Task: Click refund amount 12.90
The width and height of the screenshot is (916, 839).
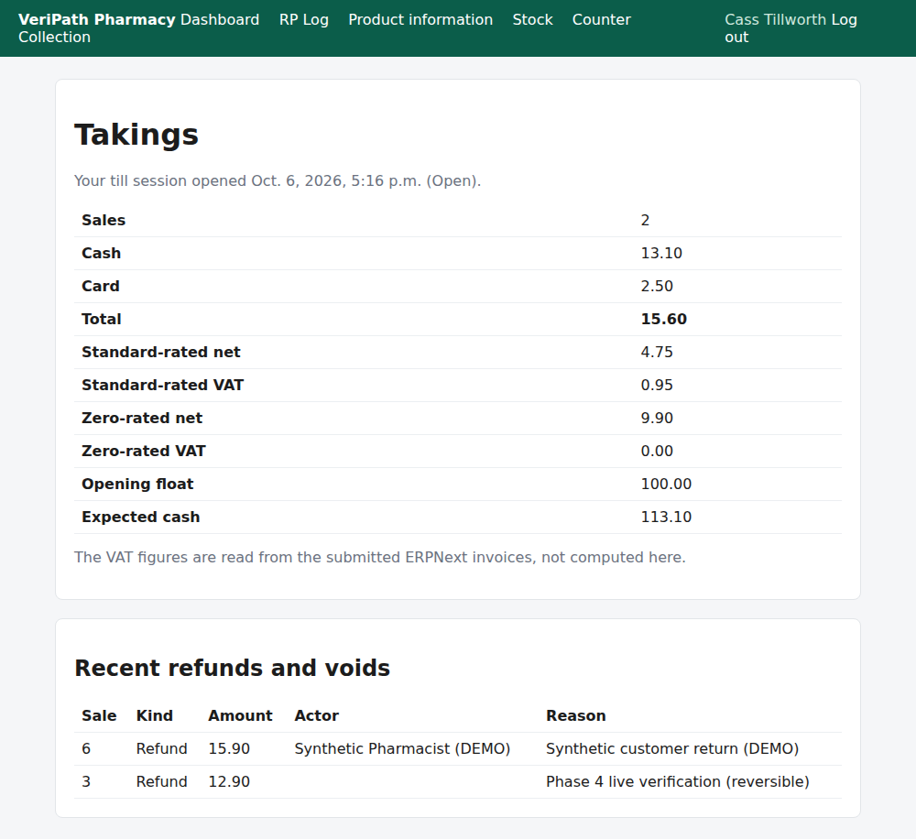Action: (x=229, y=781)
